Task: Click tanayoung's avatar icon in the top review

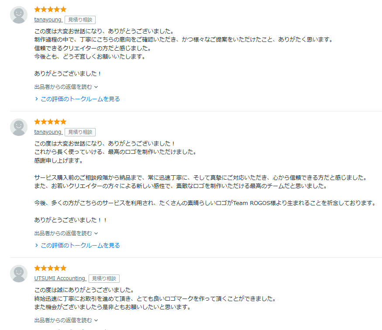Action: 18,14
